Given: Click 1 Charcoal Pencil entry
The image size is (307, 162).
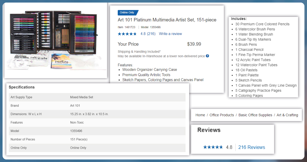Looking at the screenshot, I should coord(250,50).
